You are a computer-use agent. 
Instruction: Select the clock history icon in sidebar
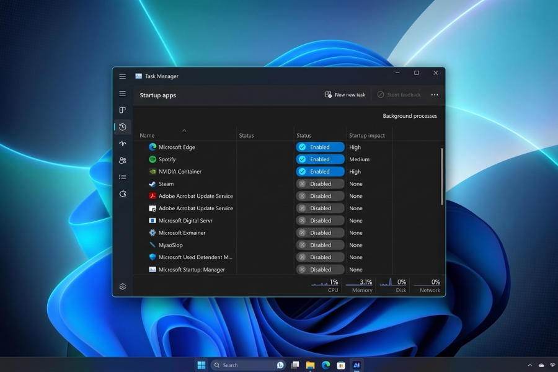122,127
